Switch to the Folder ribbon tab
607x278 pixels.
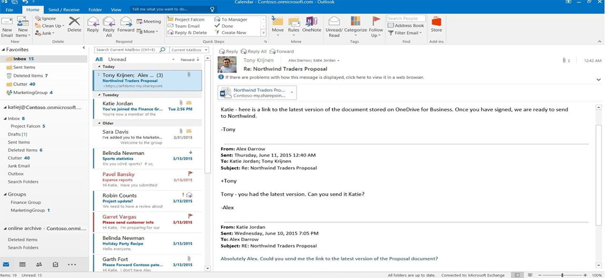click(95, 10)
